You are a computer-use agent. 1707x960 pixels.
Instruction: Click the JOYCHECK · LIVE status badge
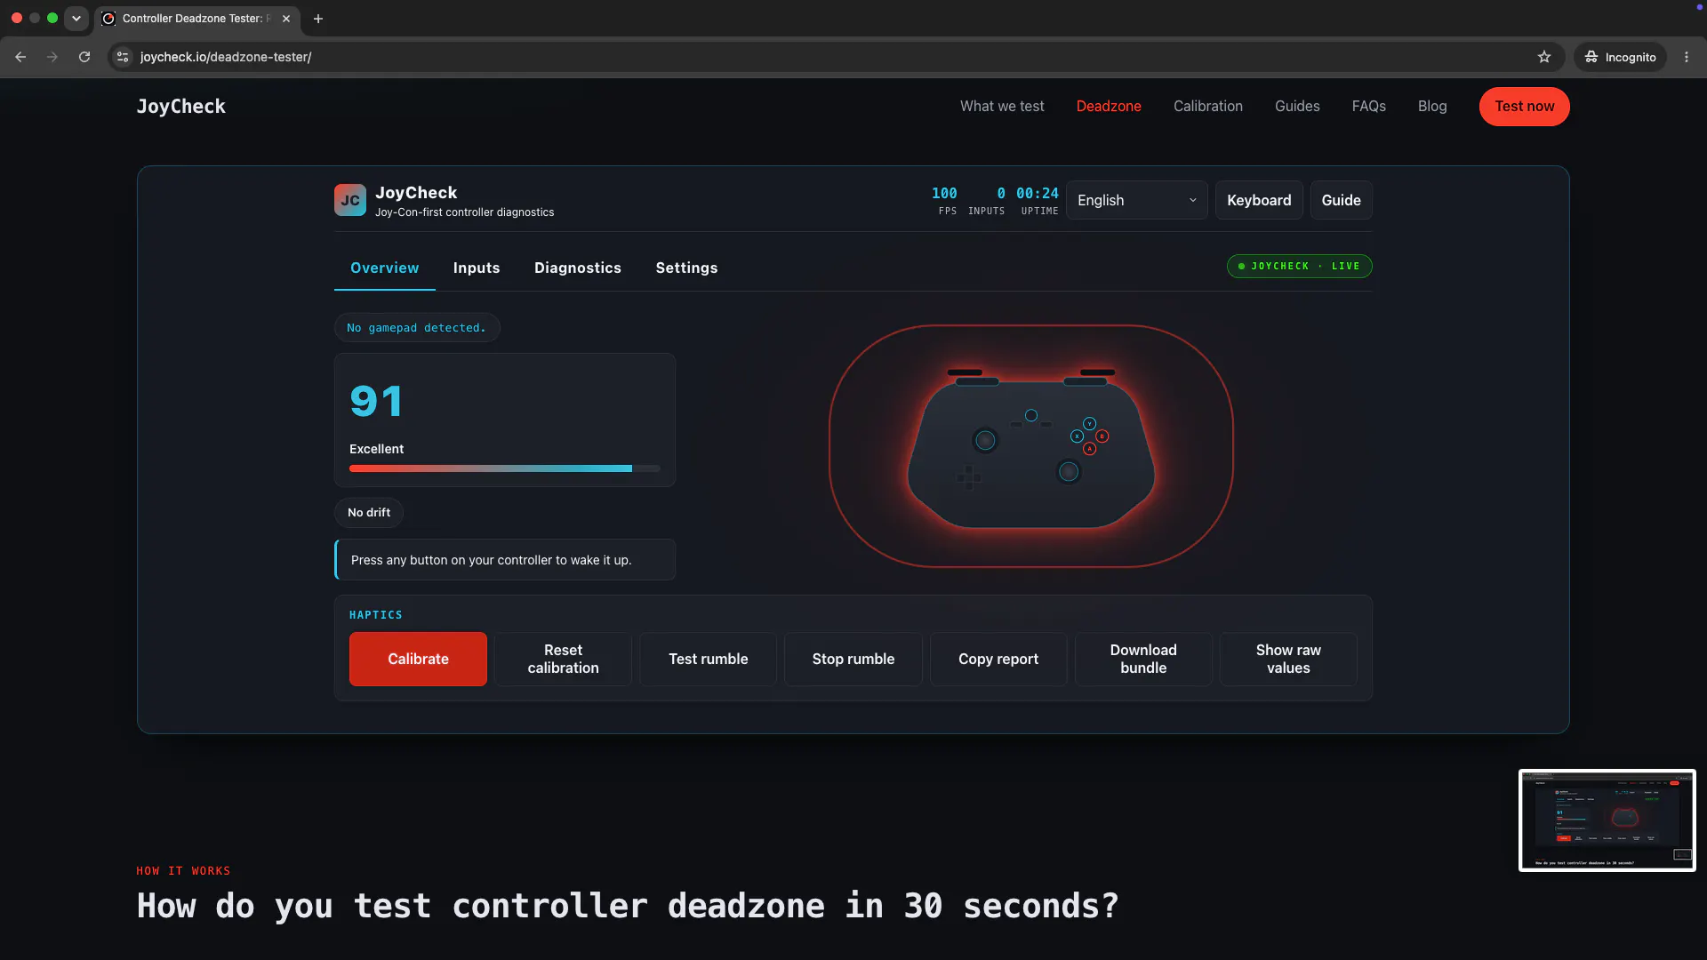1299,266
